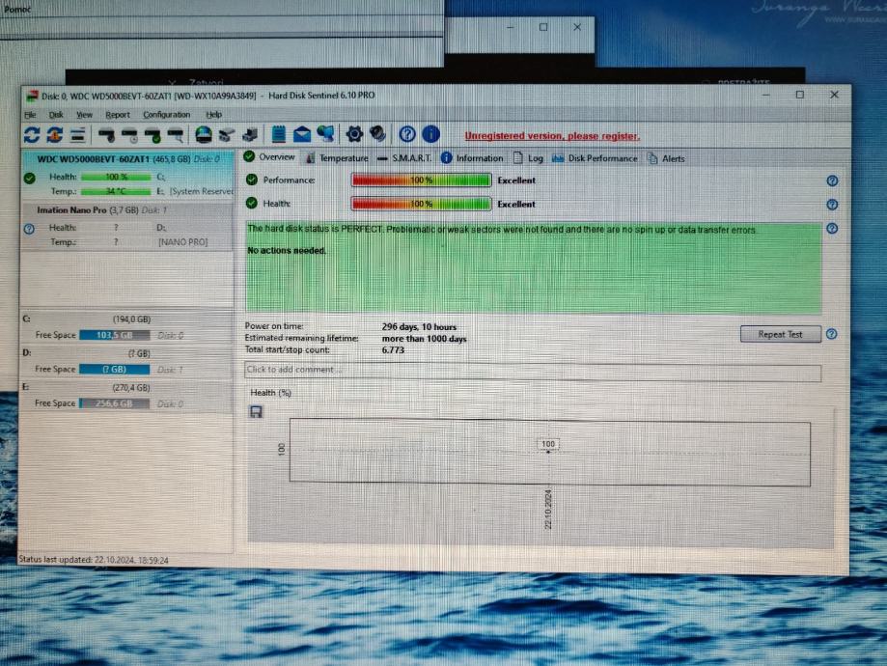
Task: Select the WDC WD5000BEVT-60ZAT1 disk entry
Action: [x=127, y=176]
